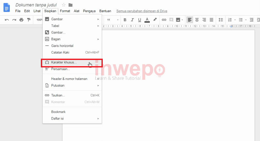Select the Persamaan equation entry
260x141 pixels.
click(x=72, y=69)
